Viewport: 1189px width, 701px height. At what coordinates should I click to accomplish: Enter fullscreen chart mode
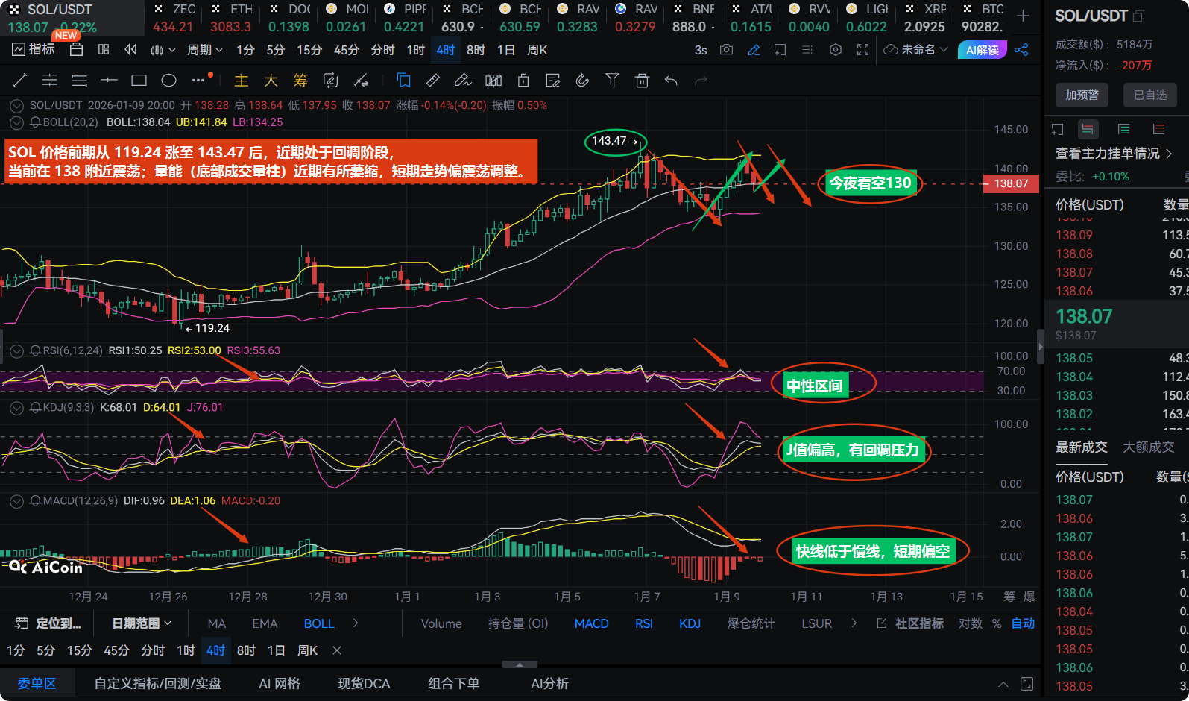pos(862,50)
